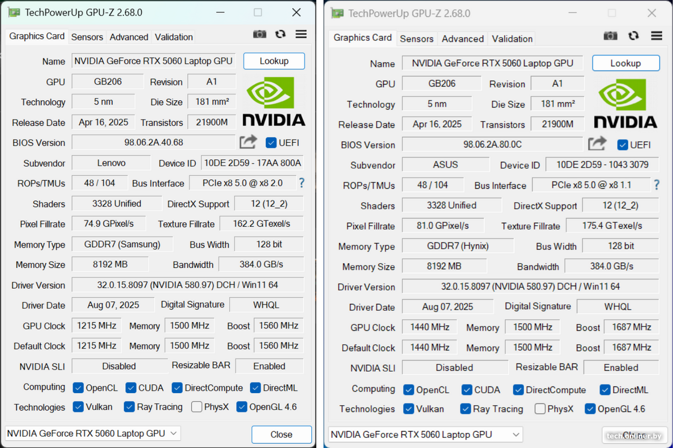
Task: Click refresh icon in right GPU-Z window
Action: pyautogui.click(x=634, y=36)
